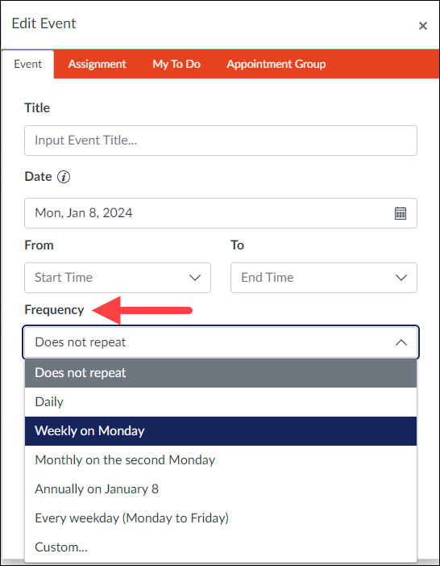The width and height of the screenshot is (440, 566).
Task: Select the Daily frequency option
Action: [x=221, y=402]
